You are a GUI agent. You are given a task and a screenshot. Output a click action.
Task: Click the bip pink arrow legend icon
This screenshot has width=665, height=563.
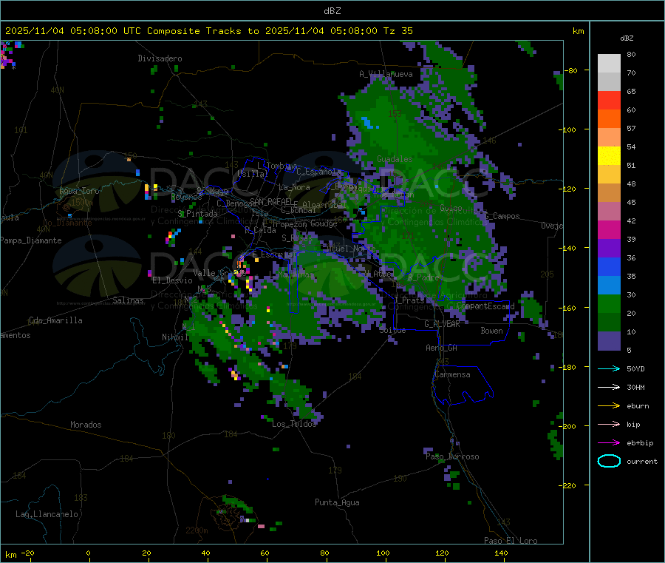point(609,424)
